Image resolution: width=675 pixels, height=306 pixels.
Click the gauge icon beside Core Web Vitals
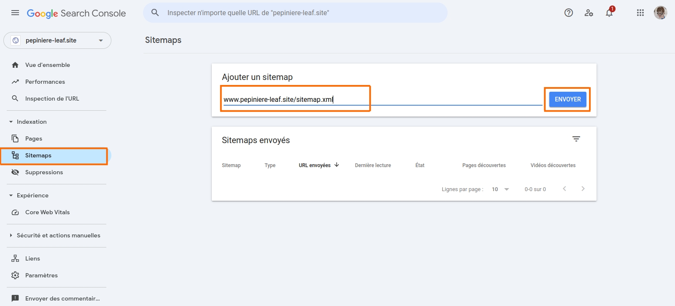[15, 212]
